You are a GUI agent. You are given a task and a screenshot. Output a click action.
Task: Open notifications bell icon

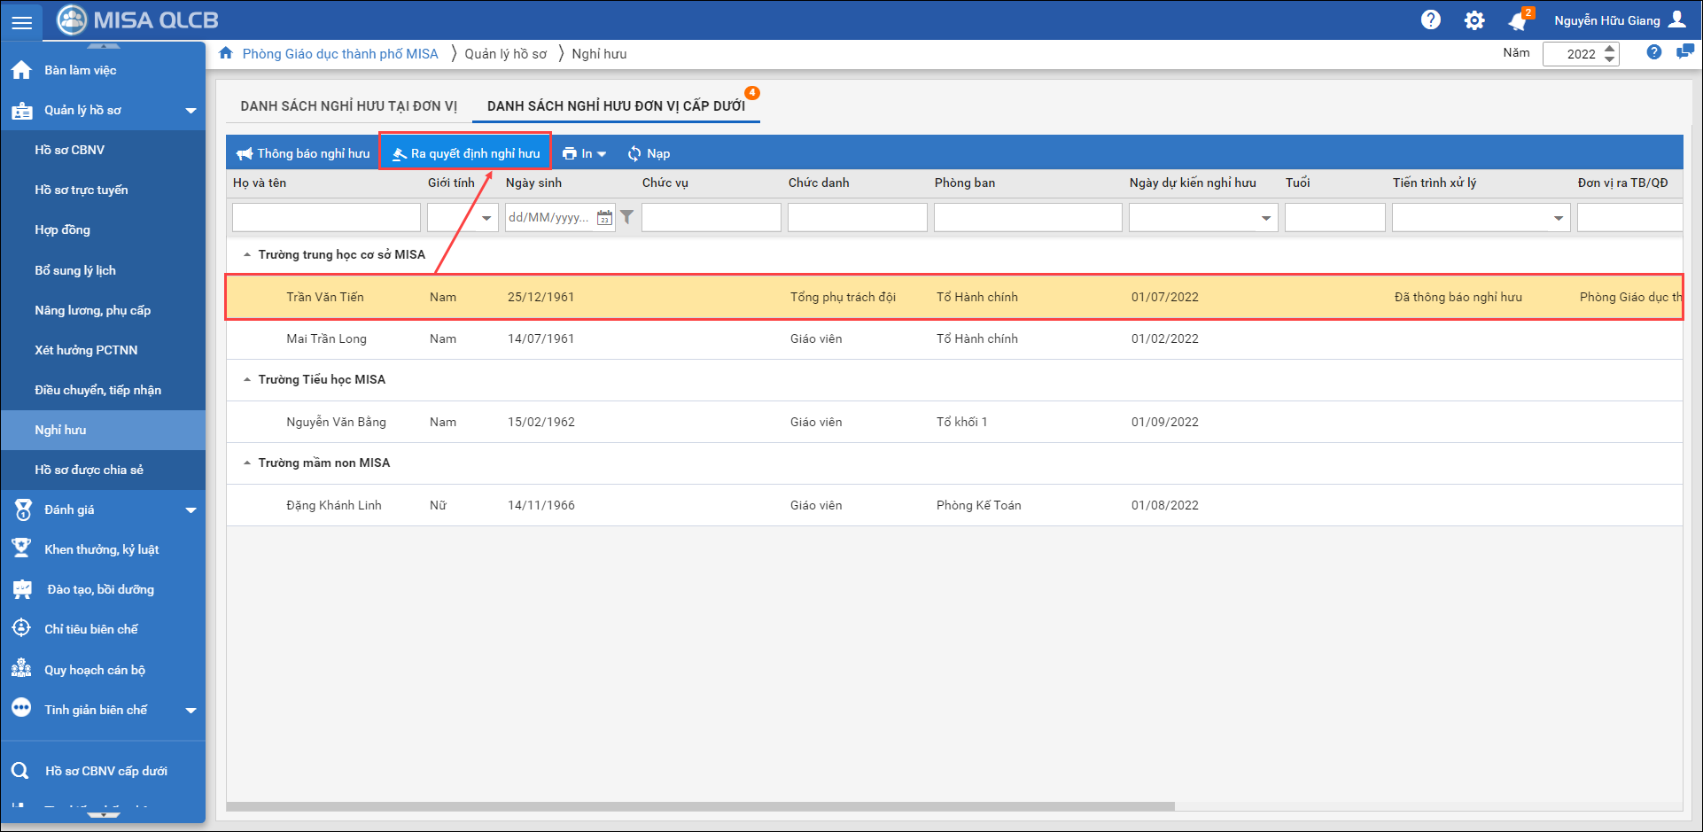click(x=1519, y=20)
